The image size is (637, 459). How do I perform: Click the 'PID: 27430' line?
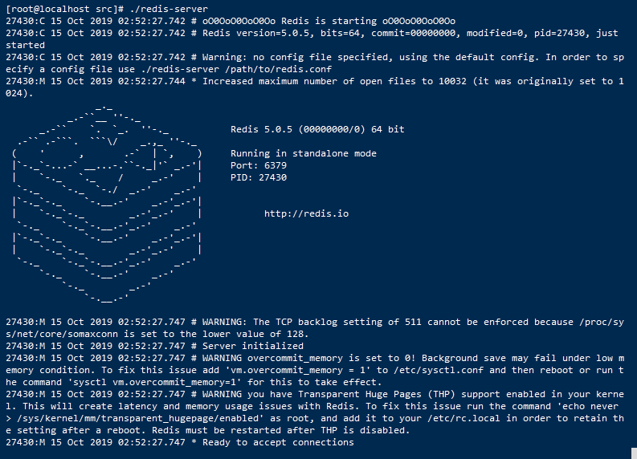(x=259, y=177)
